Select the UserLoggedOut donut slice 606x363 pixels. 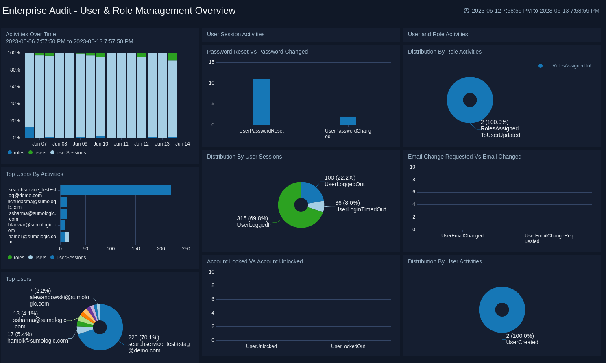pyautogui.click(x=311, y=192)
